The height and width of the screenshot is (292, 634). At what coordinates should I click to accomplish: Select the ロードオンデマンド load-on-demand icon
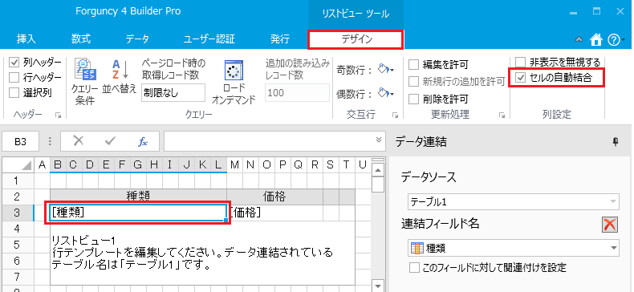click(x=234, y=82)
